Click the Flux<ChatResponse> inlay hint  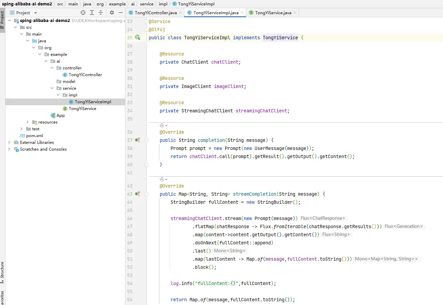coord(323,218)
